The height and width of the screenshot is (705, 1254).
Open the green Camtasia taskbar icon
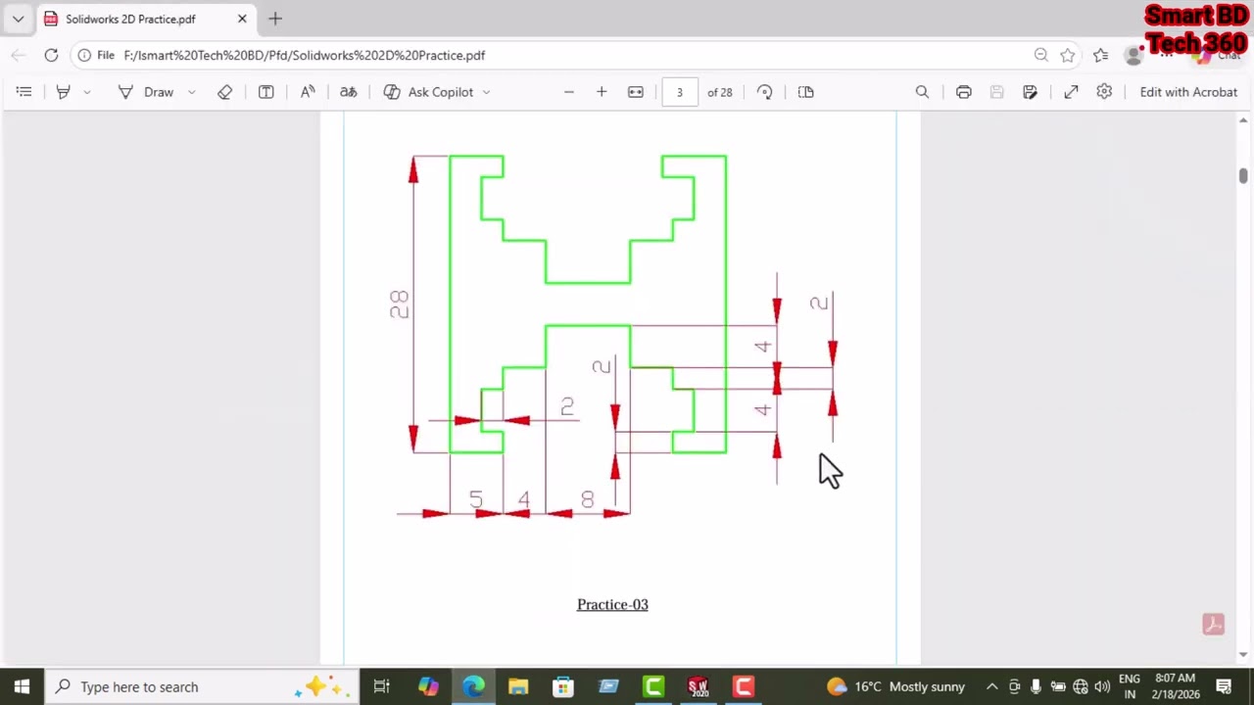point(653,686)
